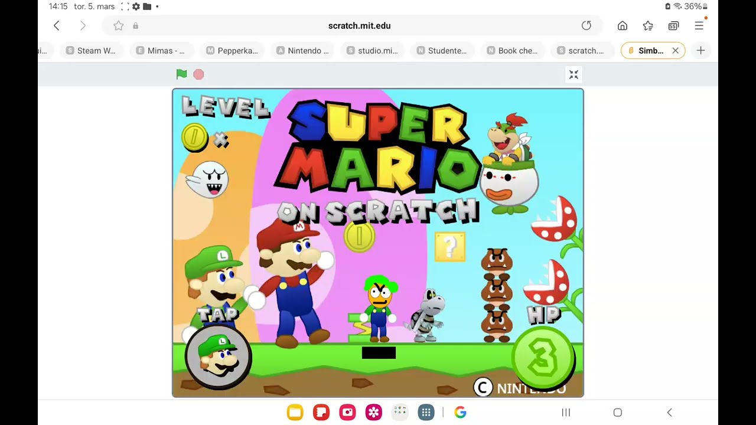The height and width of the screenshot is (425, 756).
Task: Open the red app icon in the dock
Action: 321,413
